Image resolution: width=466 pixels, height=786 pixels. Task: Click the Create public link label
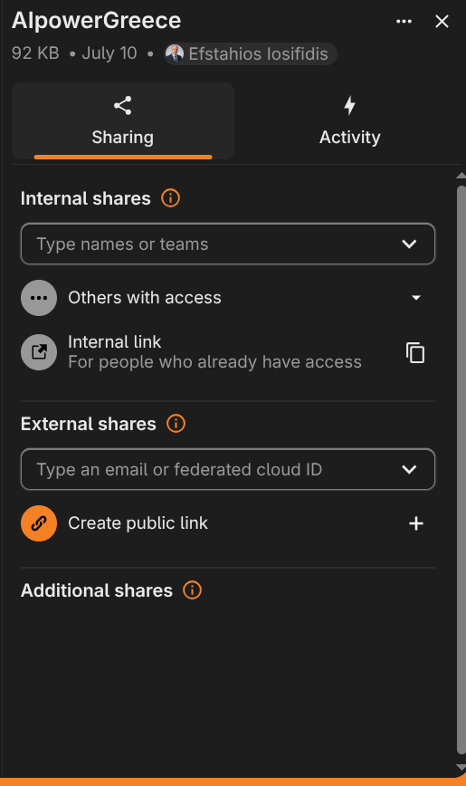pyautogui.click(x=138, y=523)
